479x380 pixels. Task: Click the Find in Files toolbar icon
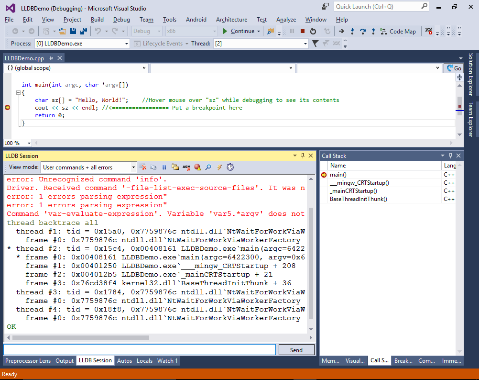tap(271, 31)
